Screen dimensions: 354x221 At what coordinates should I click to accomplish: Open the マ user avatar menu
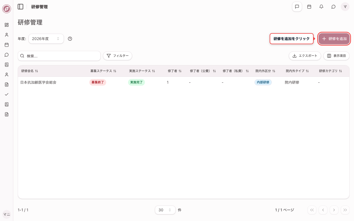point(345,7)
